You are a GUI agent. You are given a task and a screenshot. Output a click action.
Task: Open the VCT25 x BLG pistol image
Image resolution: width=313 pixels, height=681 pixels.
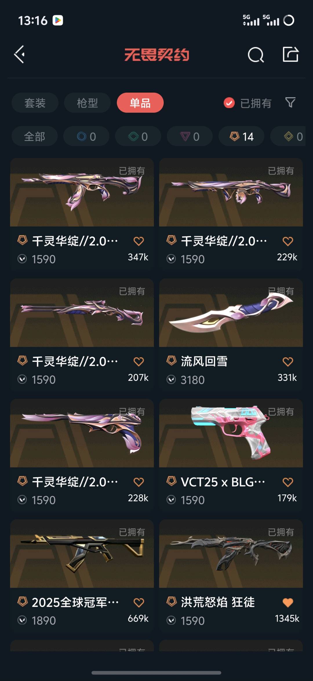click(x=231, y=433)
